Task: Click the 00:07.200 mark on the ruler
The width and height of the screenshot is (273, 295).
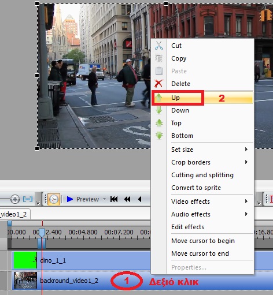Action: coord(119,232)
